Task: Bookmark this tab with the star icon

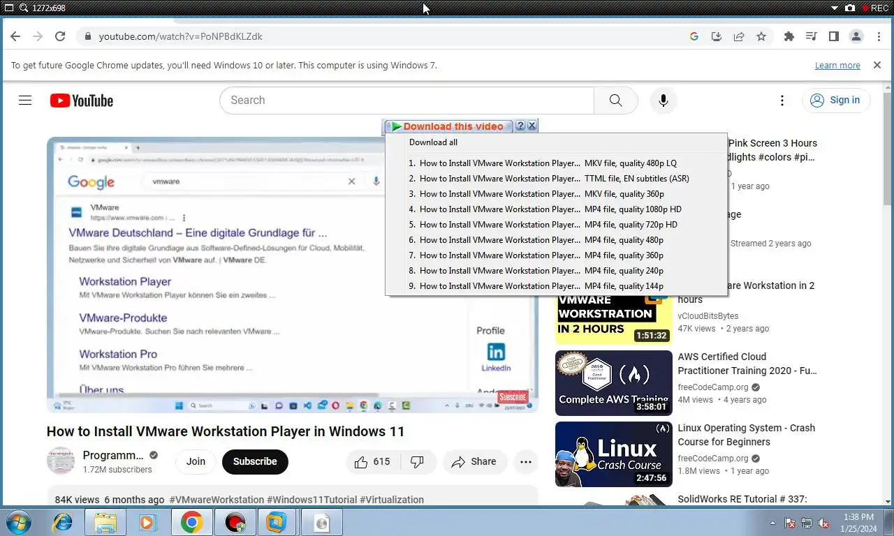Action: click(761, 36)
